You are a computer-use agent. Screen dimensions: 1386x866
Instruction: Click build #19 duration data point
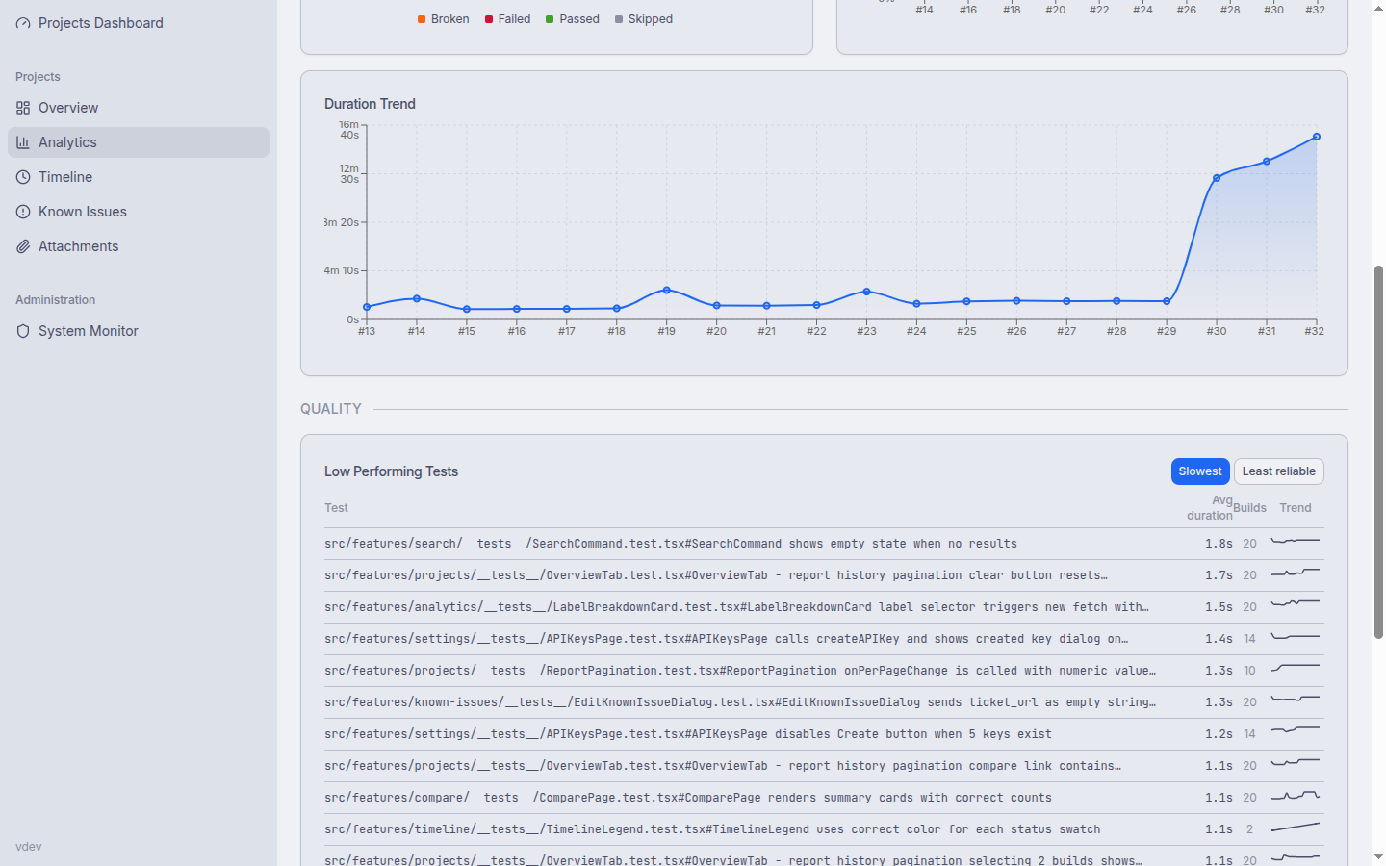pyautogui.click(x=667, y=290)
